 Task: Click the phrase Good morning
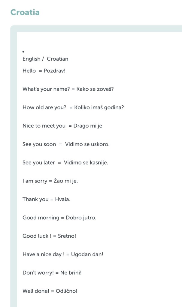tap(41, 218)
